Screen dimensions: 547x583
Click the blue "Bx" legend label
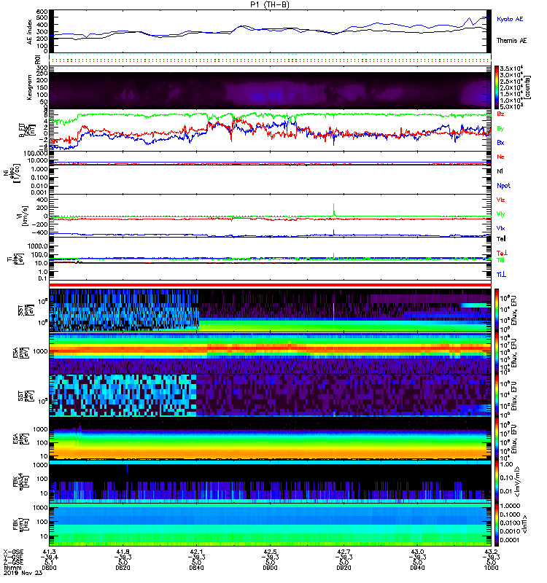pos(500,142)
